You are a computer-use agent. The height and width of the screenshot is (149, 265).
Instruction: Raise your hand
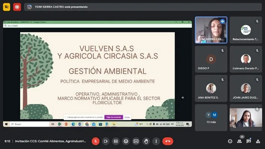146,141
